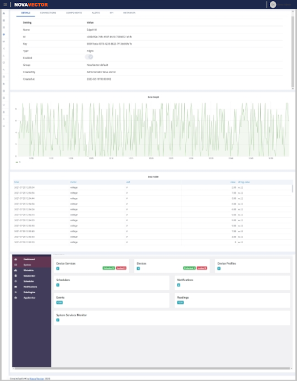Toggle the graph legend series marker
This screenshot has width=297, height=381.
[x=18, y=162]
